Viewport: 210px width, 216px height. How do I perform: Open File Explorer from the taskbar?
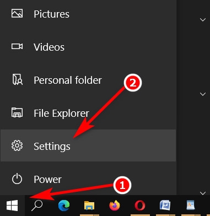point(89,206)
